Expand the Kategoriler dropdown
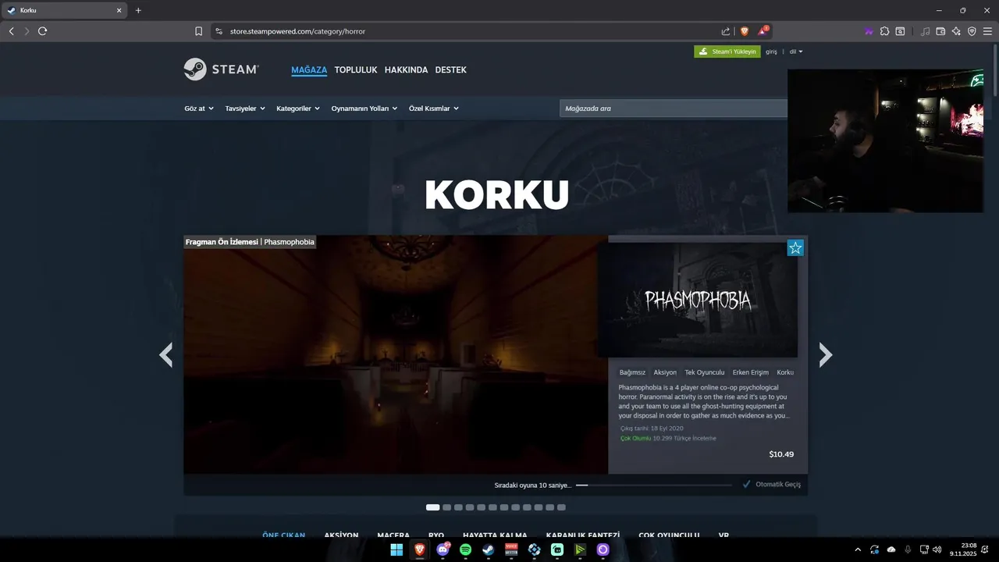The width and height of the screenshot is (999, 562). pyautogui.click(x=298, y=108)
